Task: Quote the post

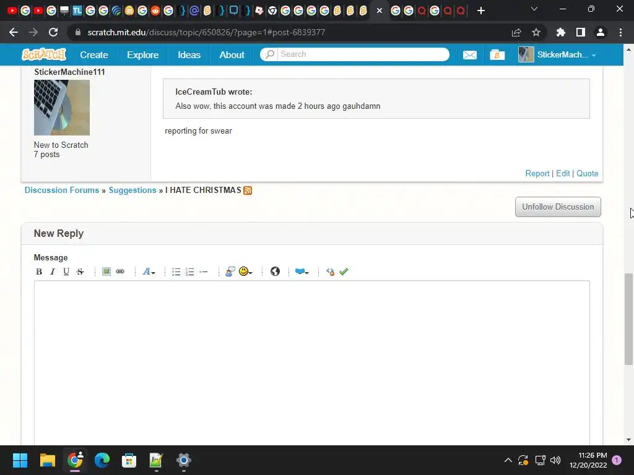Action: (x=587, y=173)
